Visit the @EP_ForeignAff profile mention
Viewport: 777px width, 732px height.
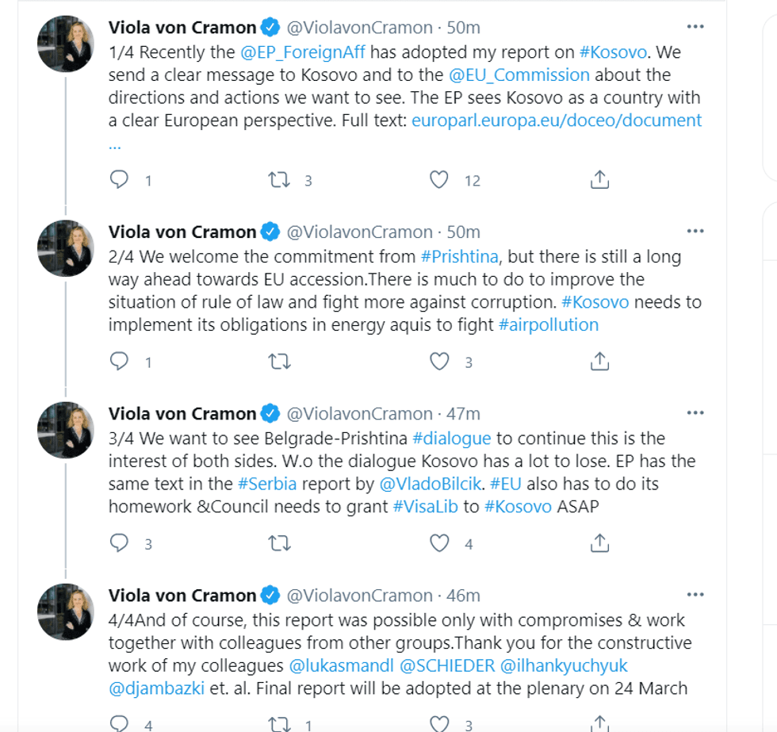[x=303, y=52]
